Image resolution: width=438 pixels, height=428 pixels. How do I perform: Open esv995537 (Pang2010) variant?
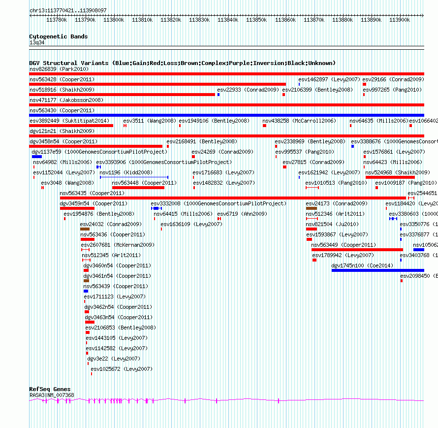click(x=305, y=152)
